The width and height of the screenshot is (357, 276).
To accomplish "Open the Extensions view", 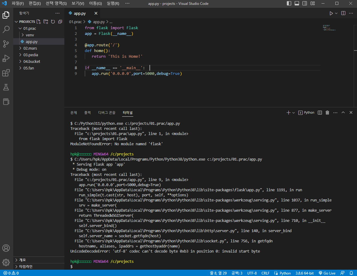I will pos(6,73).
